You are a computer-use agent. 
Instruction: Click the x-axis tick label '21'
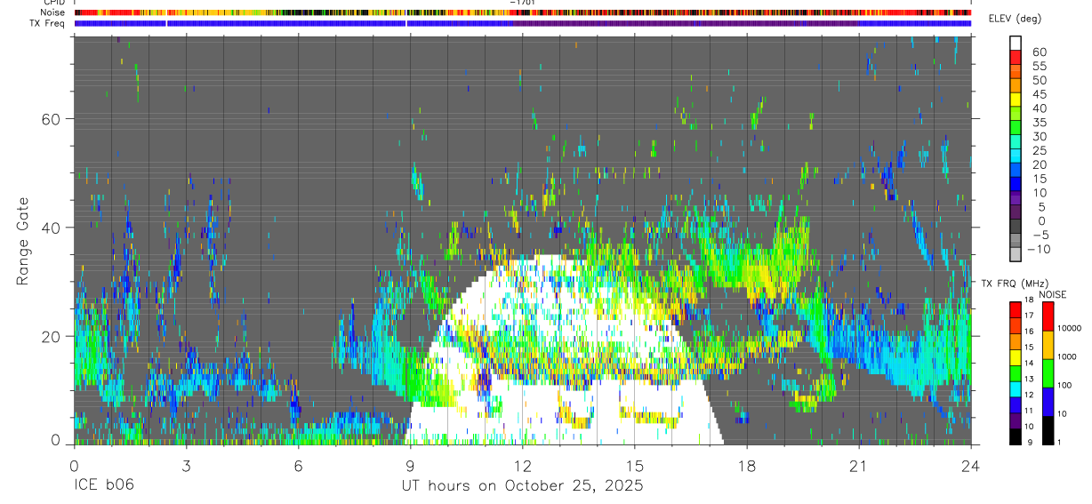pos(859,466)
